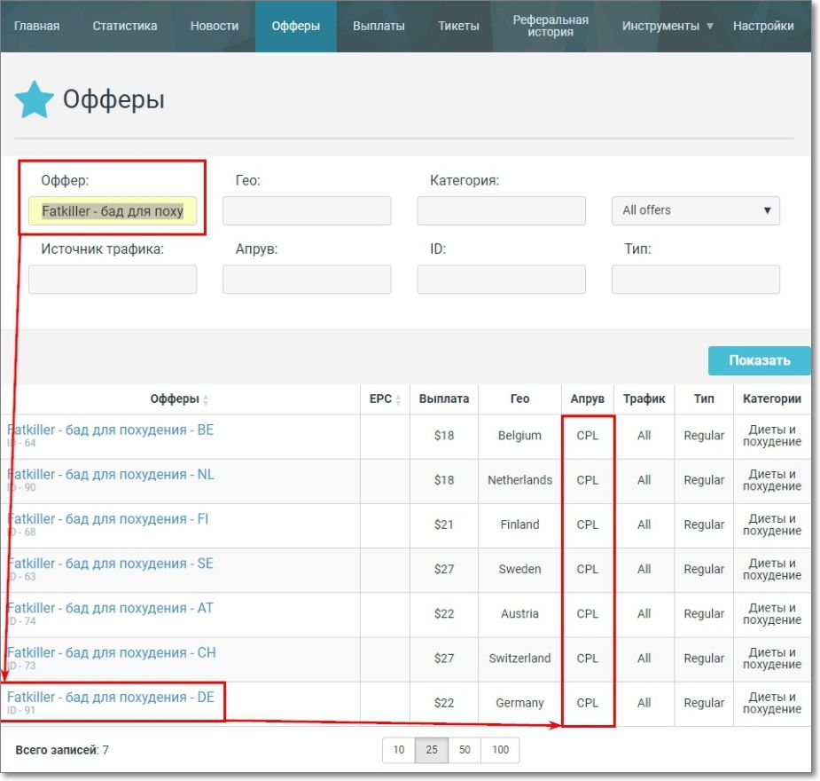This screenshot has width=820, height=781.
Task: Show 10 records per page
Action: (x=399, y=750)
